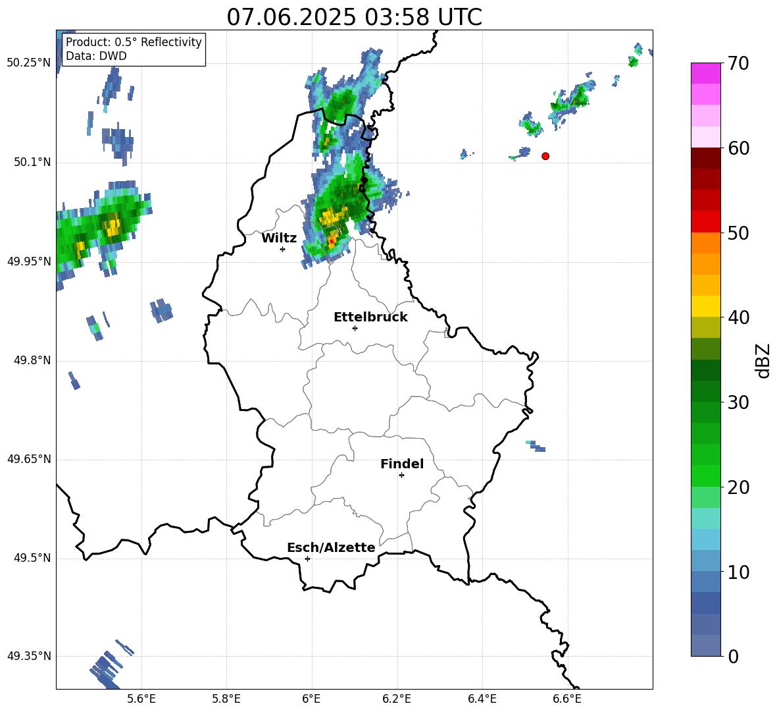This screenshot has width=779, height=712.
Task: Click the Ettelbruck city label
Action: (x=370, y=317)
